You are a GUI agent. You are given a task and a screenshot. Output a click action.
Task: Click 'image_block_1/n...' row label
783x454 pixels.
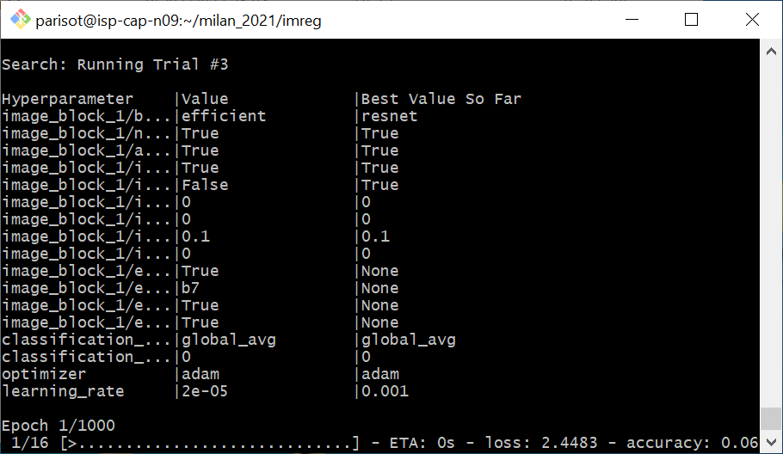point(86,133)
